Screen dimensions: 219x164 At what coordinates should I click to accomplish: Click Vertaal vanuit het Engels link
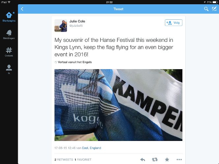75,62
